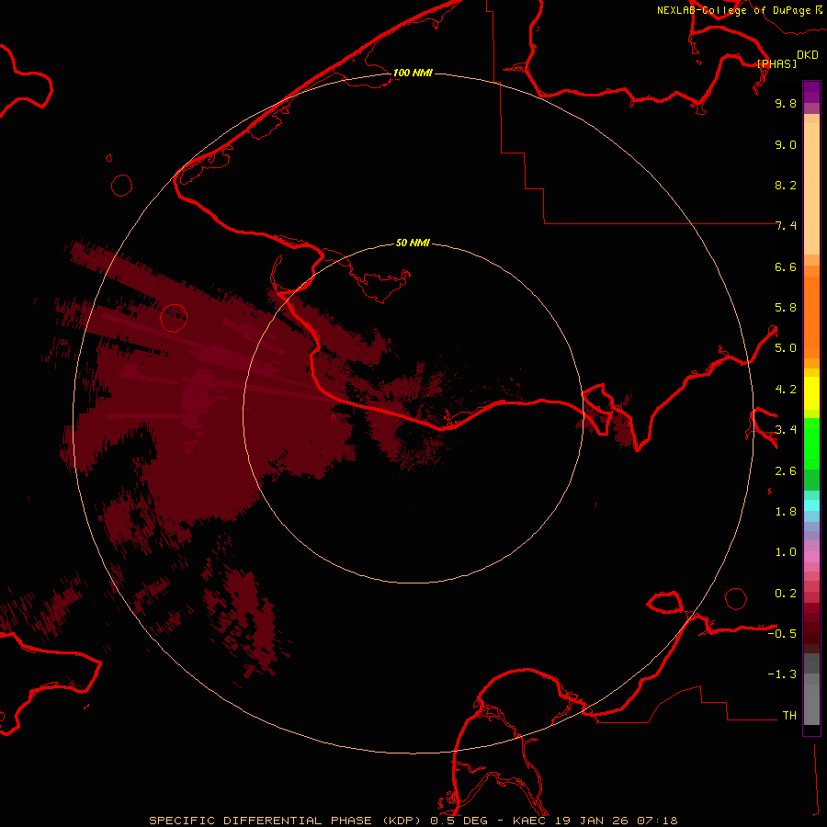Pick the purple swatch at top of color bar
Screen dimensions: 827x827
coord(811,92)
